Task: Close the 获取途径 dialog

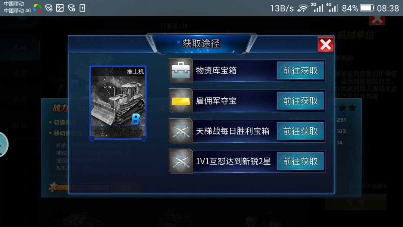Action: point(325,44)
